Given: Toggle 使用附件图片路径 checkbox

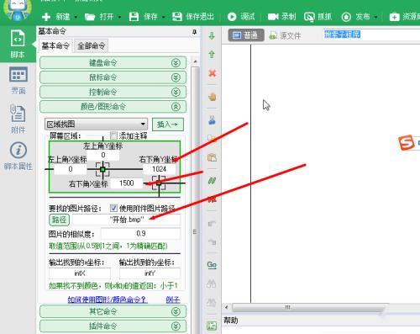Looking at the screenshot, I should (x=113, y=208).
